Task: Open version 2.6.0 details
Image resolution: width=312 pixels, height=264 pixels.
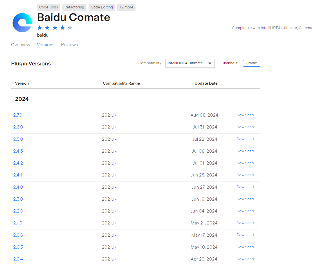Action: pyautogui.click(x=18, y=127)
